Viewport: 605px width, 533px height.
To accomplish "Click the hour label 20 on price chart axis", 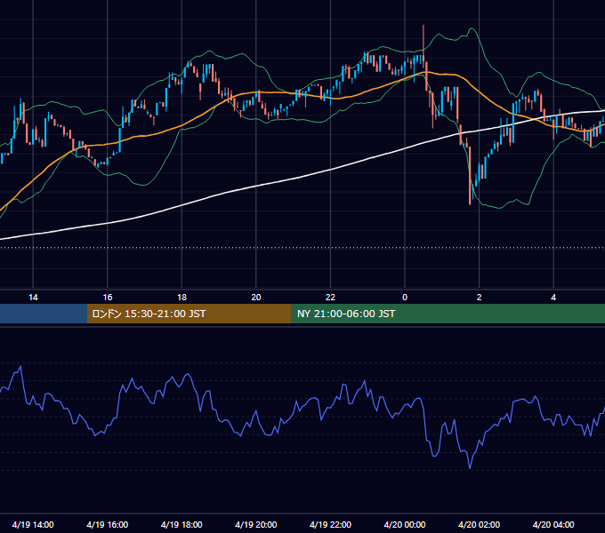I will pos(256,298).
